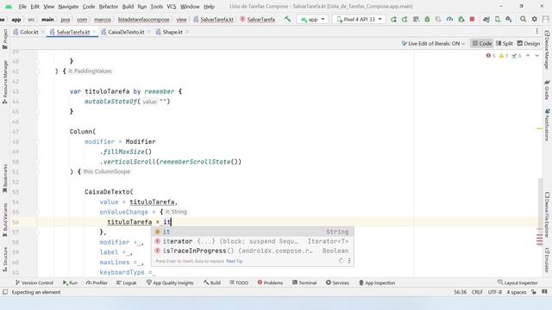
Task: Stop the running app with red square
Action: point(472,19)
